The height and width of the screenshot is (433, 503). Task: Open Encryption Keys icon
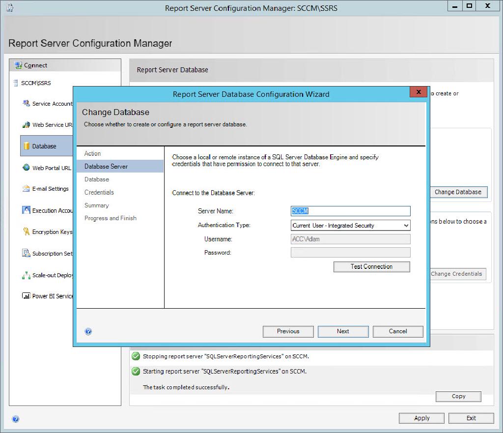tap(26, 231)
